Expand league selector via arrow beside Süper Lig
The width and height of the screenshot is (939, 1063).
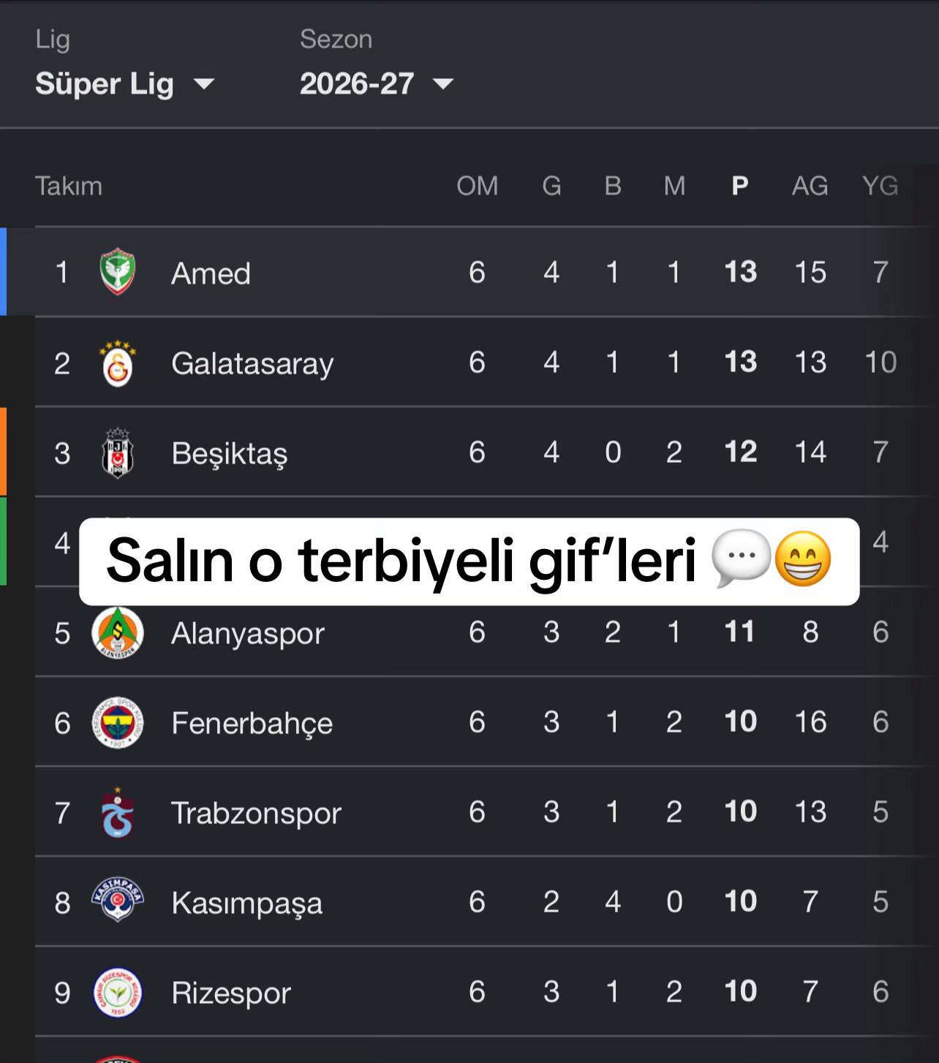tap(204, 85)
